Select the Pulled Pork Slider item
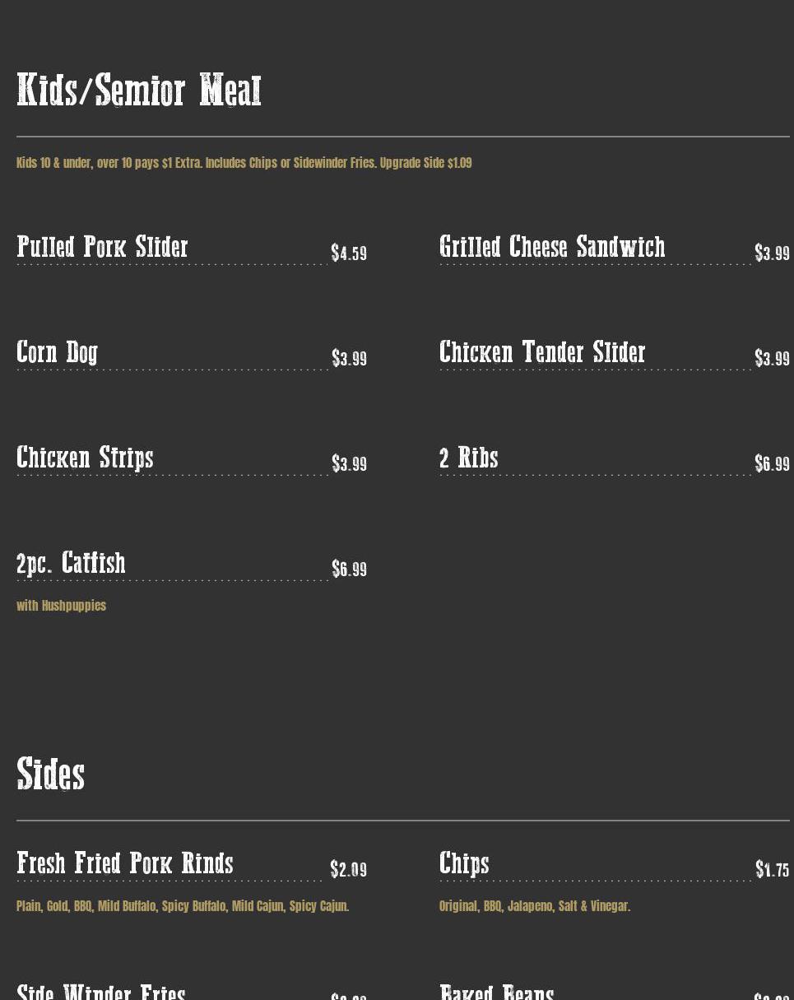 [103, 247]
